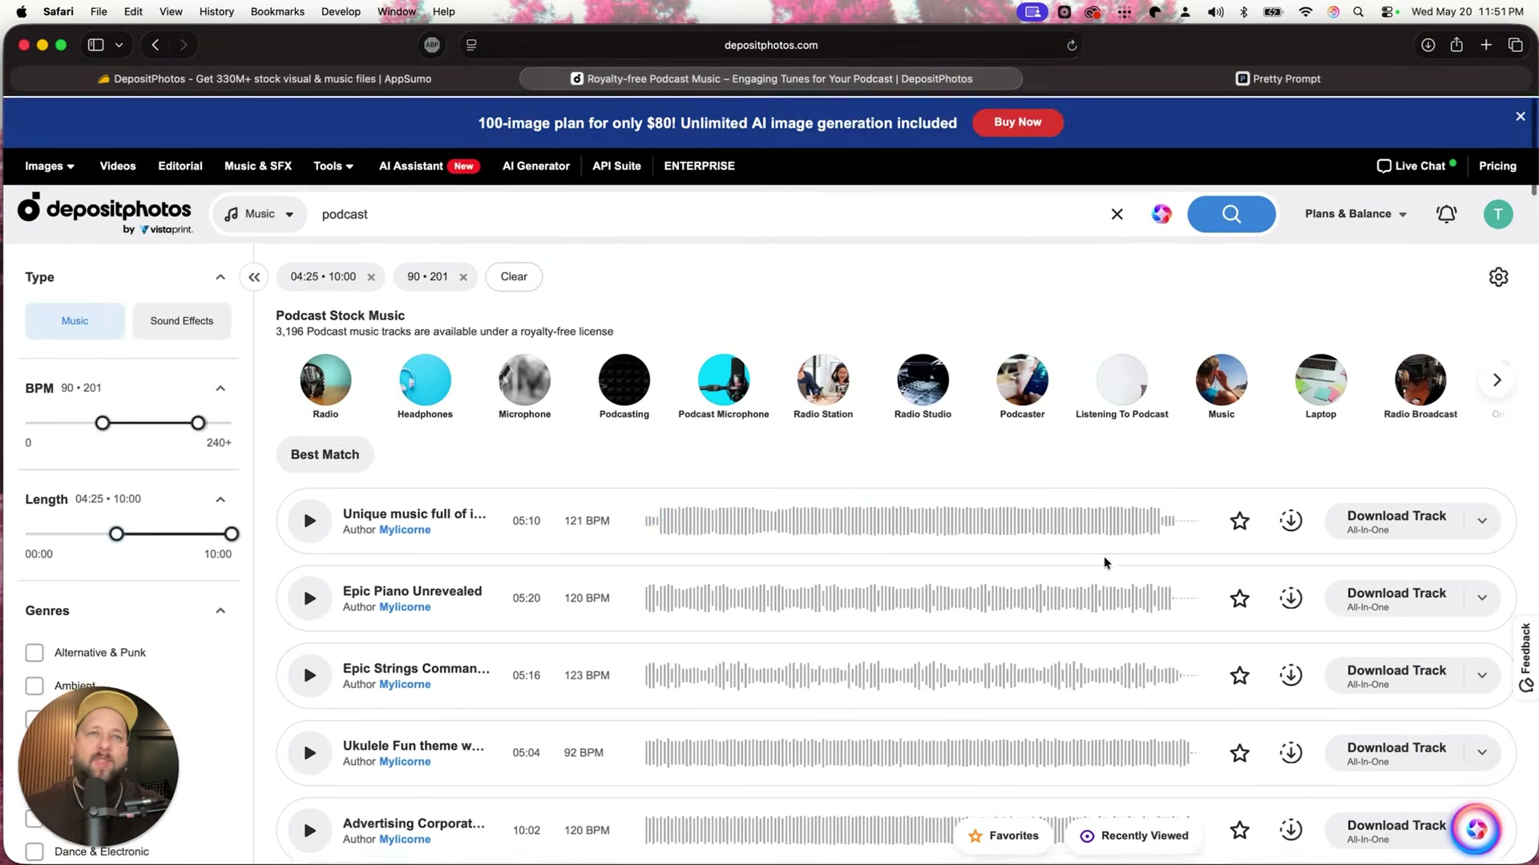Open the Favorites panel
Image resolution: width=1539 pixels, height=865 pixels.
pos(1004,835)
